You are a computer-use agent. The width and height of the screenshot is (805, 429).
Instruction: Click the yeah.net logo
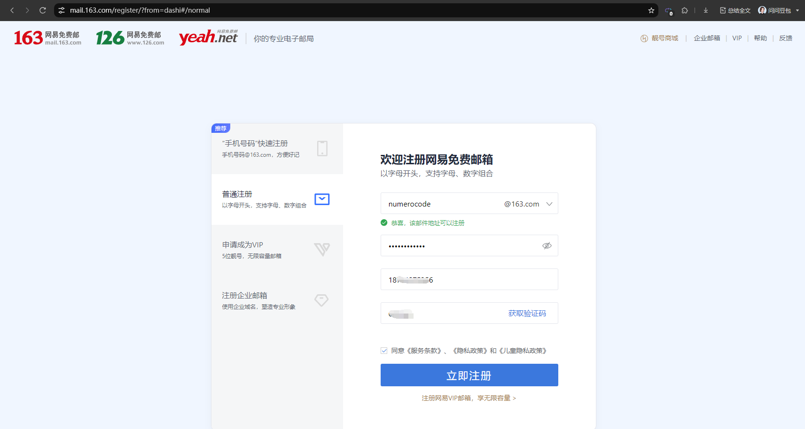(x=208, y=38)
